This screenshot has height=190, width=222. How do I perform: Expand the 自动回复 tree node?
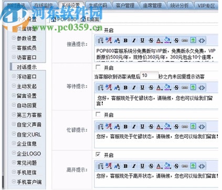pos(14,105)
